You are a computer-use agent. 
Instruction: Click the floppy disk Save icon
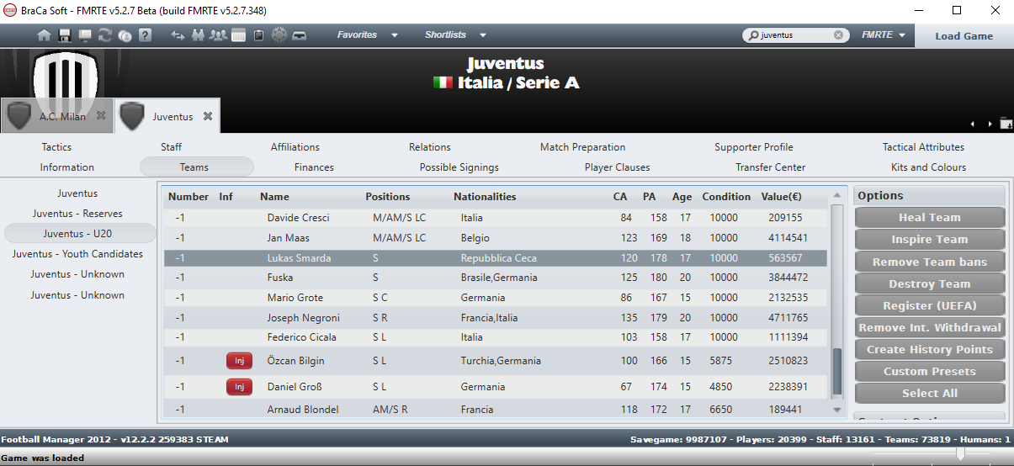(x=65, y=35)
